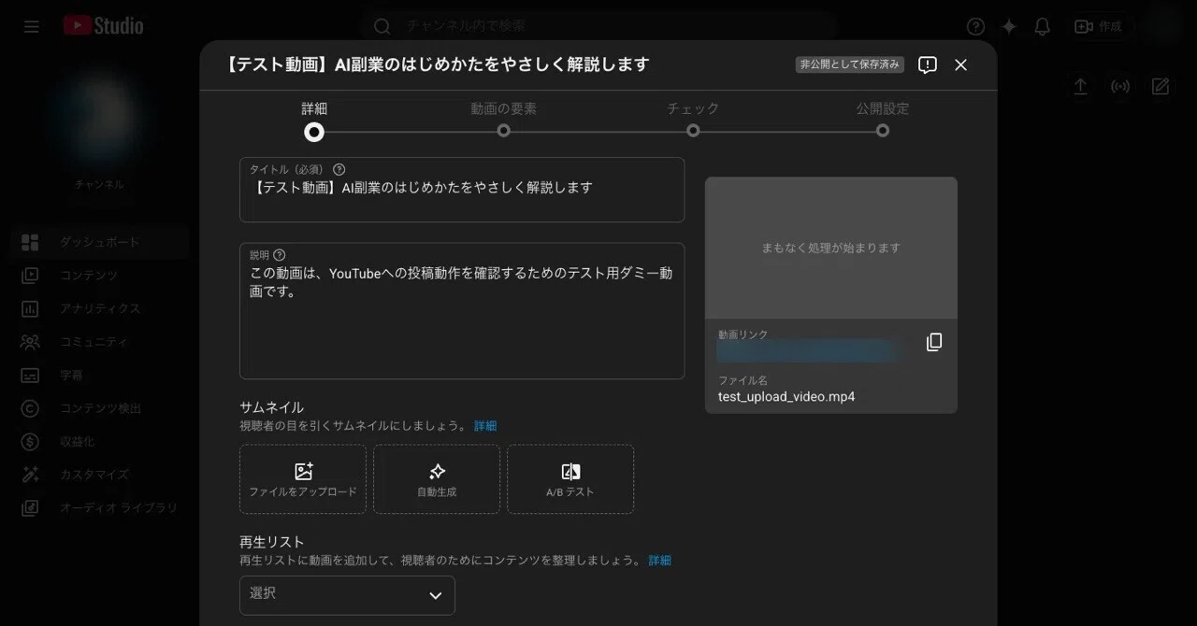Viewport: 1197px width, 626px height.
Task: Click the search magnifier icon
Action: point(382,26)
